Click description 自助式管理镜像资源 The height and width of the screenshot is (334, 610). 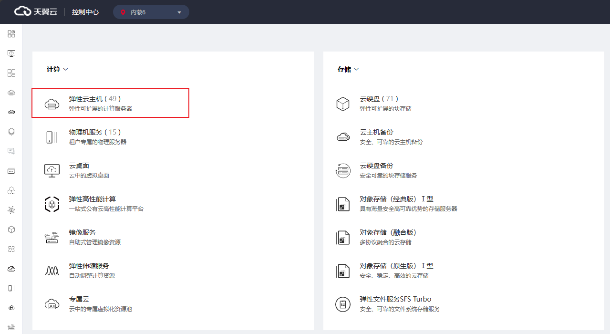point(95,242)
